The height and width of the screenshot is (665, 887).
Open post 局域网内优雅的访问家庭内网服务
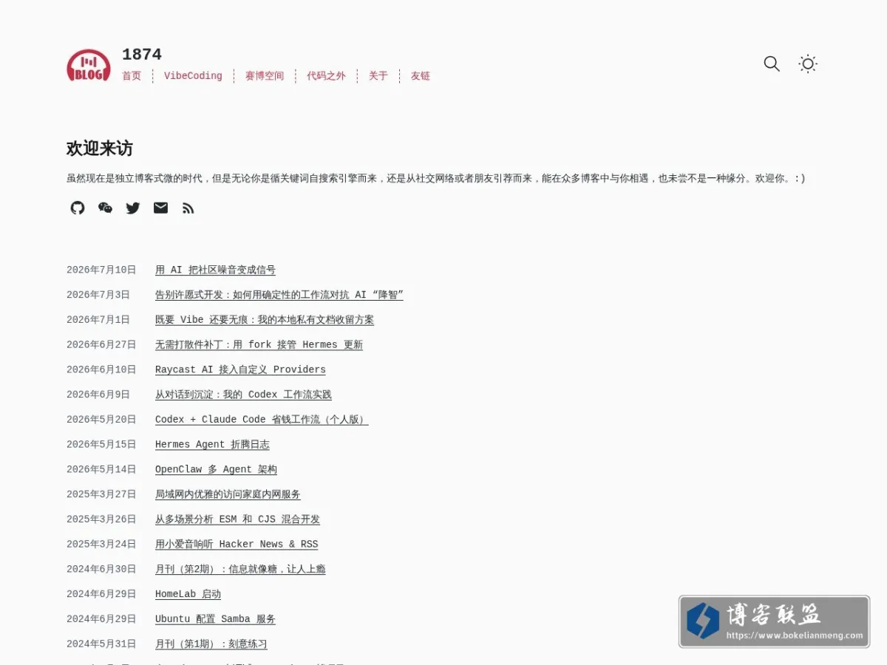point(228,494)
